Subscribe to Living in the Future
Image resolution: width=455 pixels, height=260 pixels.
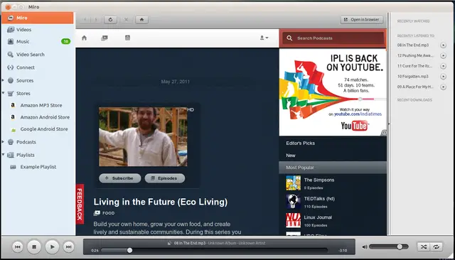(x=120, y=178)
